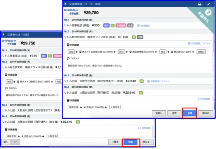Click the comment text 最短経路で向かうため in approval window
Screen dimensions: 216x149
pos(95,66)
